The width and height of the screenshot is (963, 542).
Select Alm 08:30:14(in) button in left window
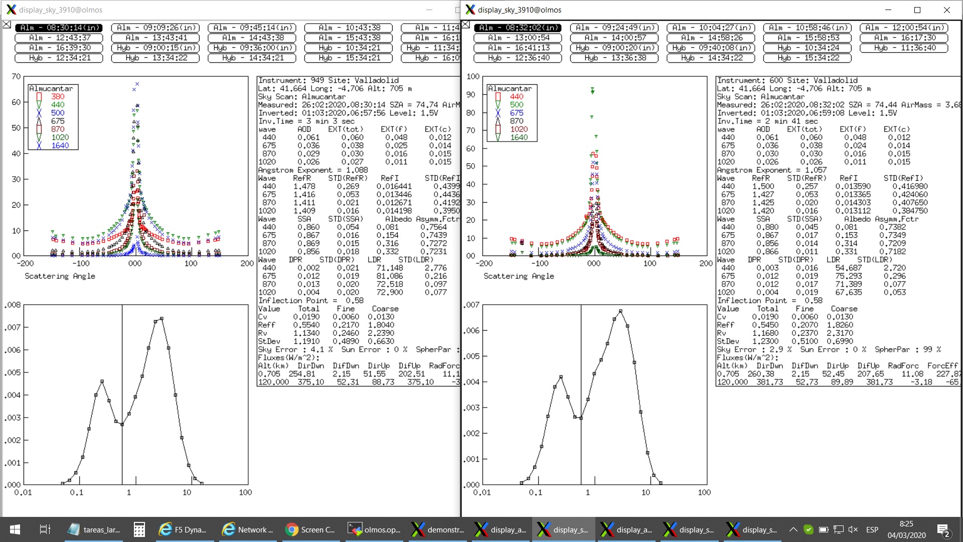(59, 28)
